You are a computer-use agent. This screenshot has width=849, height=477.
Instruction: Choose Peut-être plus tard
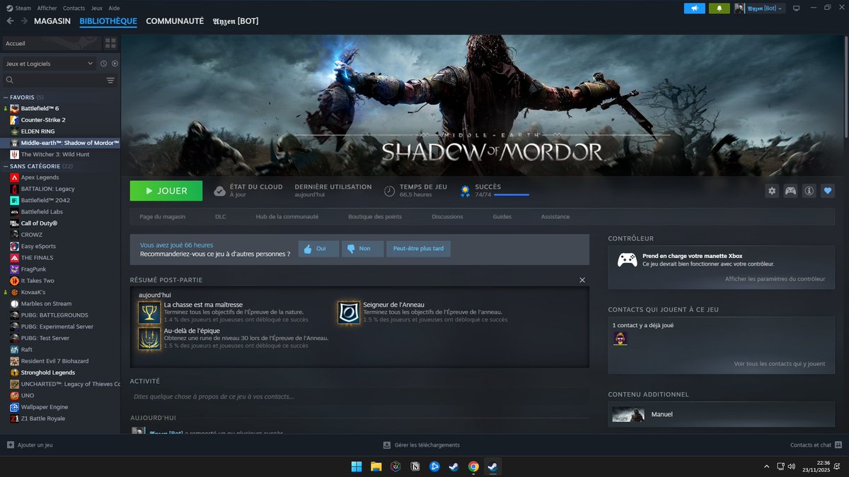click(418, 249)
